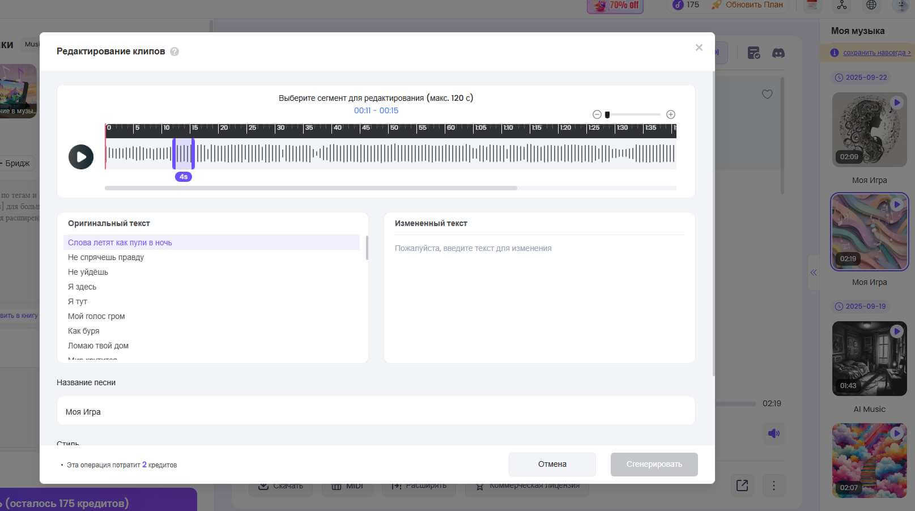Click the original text list scrollbar
This screenshot has width=915, height=511.
pyautogui.click(x=367, y=248)
